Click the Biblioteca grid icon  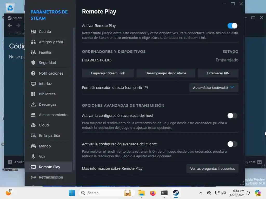33,94
